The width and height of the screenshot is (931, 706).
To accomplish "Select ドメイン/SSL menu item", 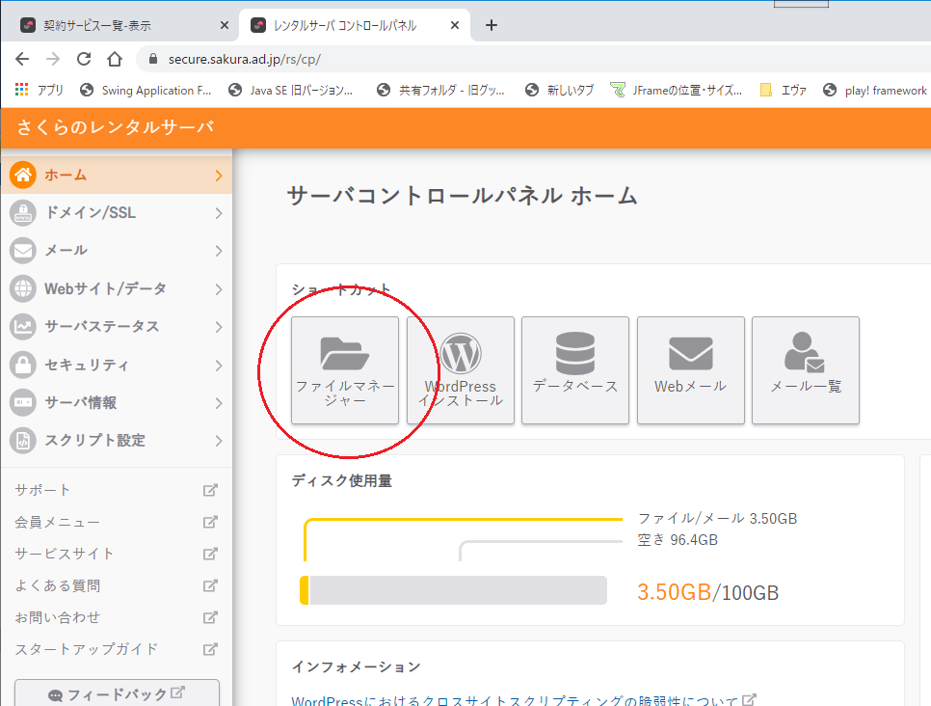I will [117, 213].
